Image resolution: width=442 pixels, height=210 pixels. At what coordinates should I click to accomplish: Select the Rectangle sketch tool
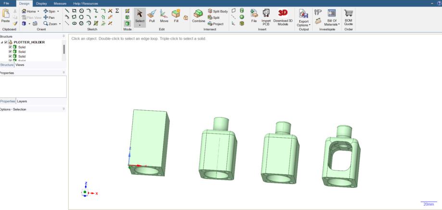74,11
